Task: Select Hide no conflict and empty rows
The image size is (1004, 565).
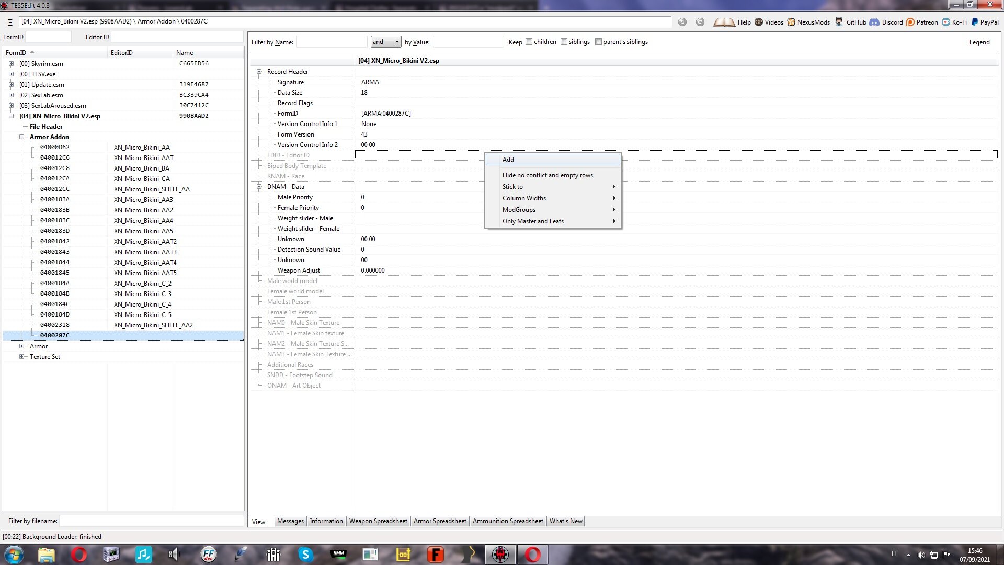Action: (553, 175)
